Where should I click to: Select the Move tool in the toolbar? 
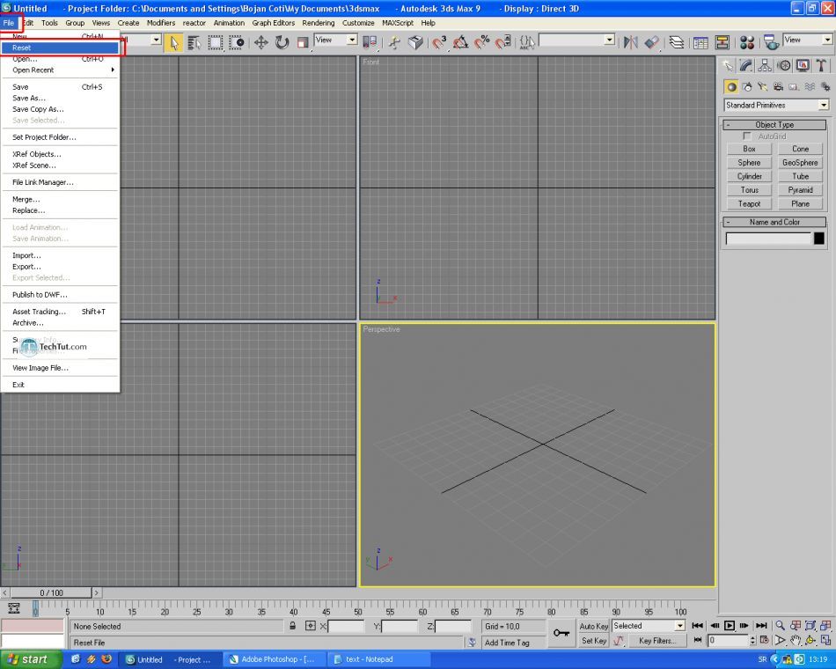click(x=261, y=42)
